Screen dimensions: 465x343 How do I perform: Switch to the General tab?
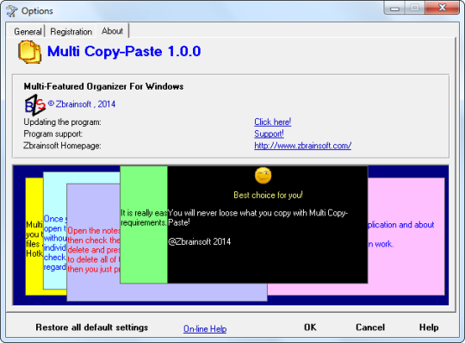coord(28,31)
